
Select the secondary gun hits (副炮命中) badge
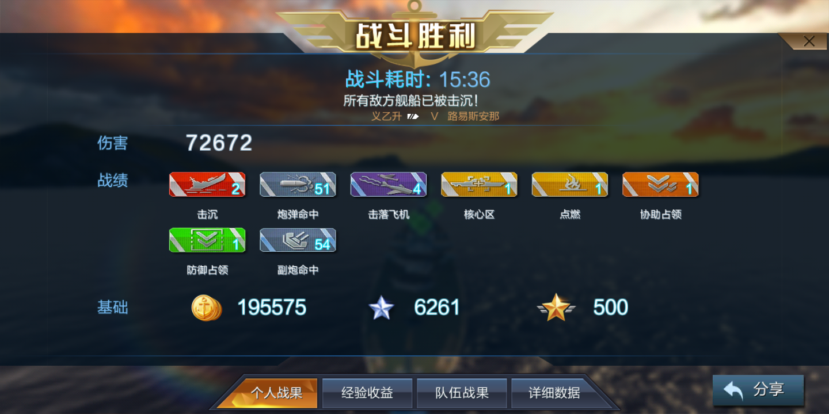298,240
